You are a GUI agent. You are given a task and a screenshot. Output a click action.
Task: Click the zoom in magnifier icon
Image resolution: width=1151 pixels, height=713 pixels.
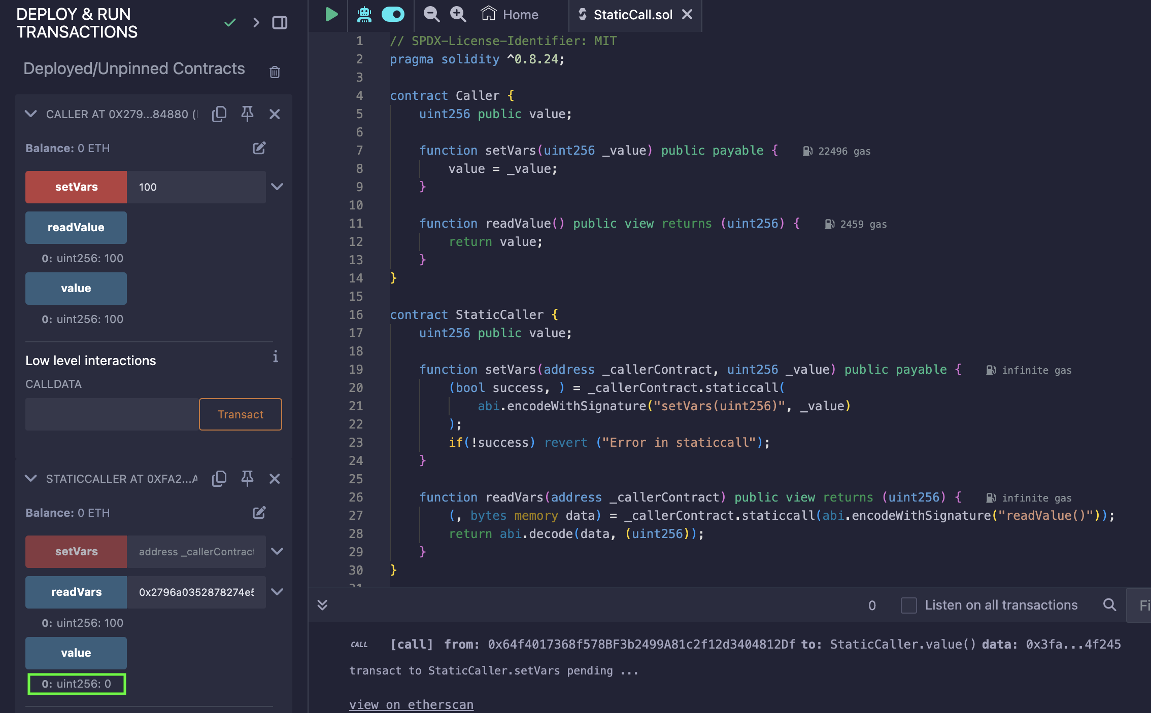(x=457, y=14)
